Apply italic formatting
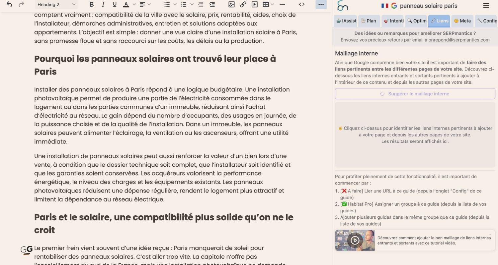Image resolution: width=498 pixels, height=265 pixels. pos(103,4)
